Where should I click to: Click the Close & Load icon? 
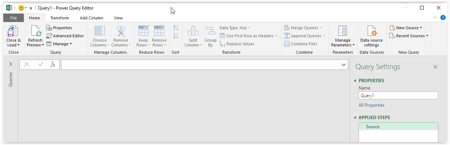tap(13, 31)
